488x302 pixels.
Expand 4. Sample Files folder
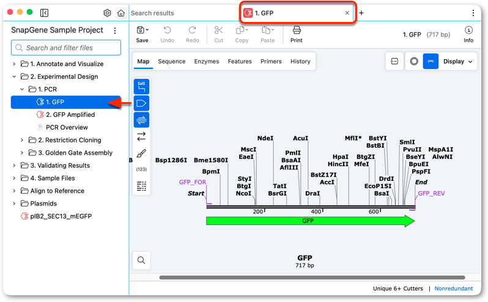click(14, 179)
